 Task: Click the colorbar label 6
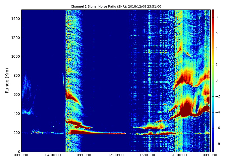pos(217,33)
